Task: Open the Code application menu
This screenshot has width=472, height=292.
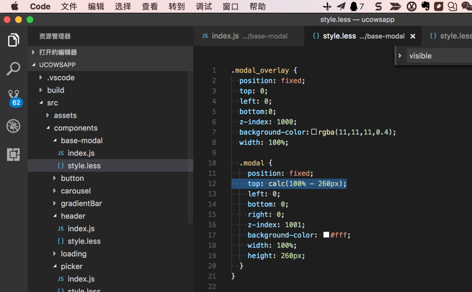Action: (40, 6)
